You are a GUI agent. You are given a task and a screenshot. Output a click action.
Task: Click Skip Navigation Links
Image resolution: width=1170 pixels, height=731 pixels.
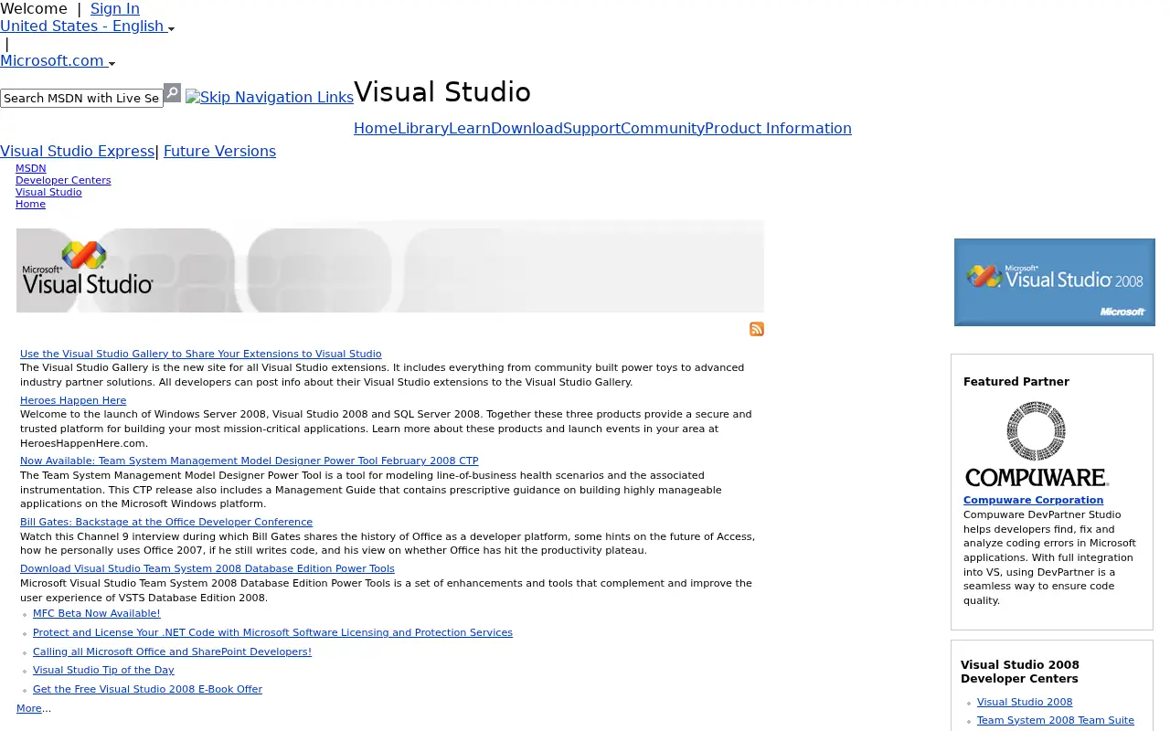pyautogui.click(x=270, y=98)
